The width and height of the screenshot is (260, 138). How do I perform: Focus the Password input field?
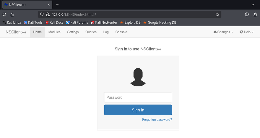(138, 97)
